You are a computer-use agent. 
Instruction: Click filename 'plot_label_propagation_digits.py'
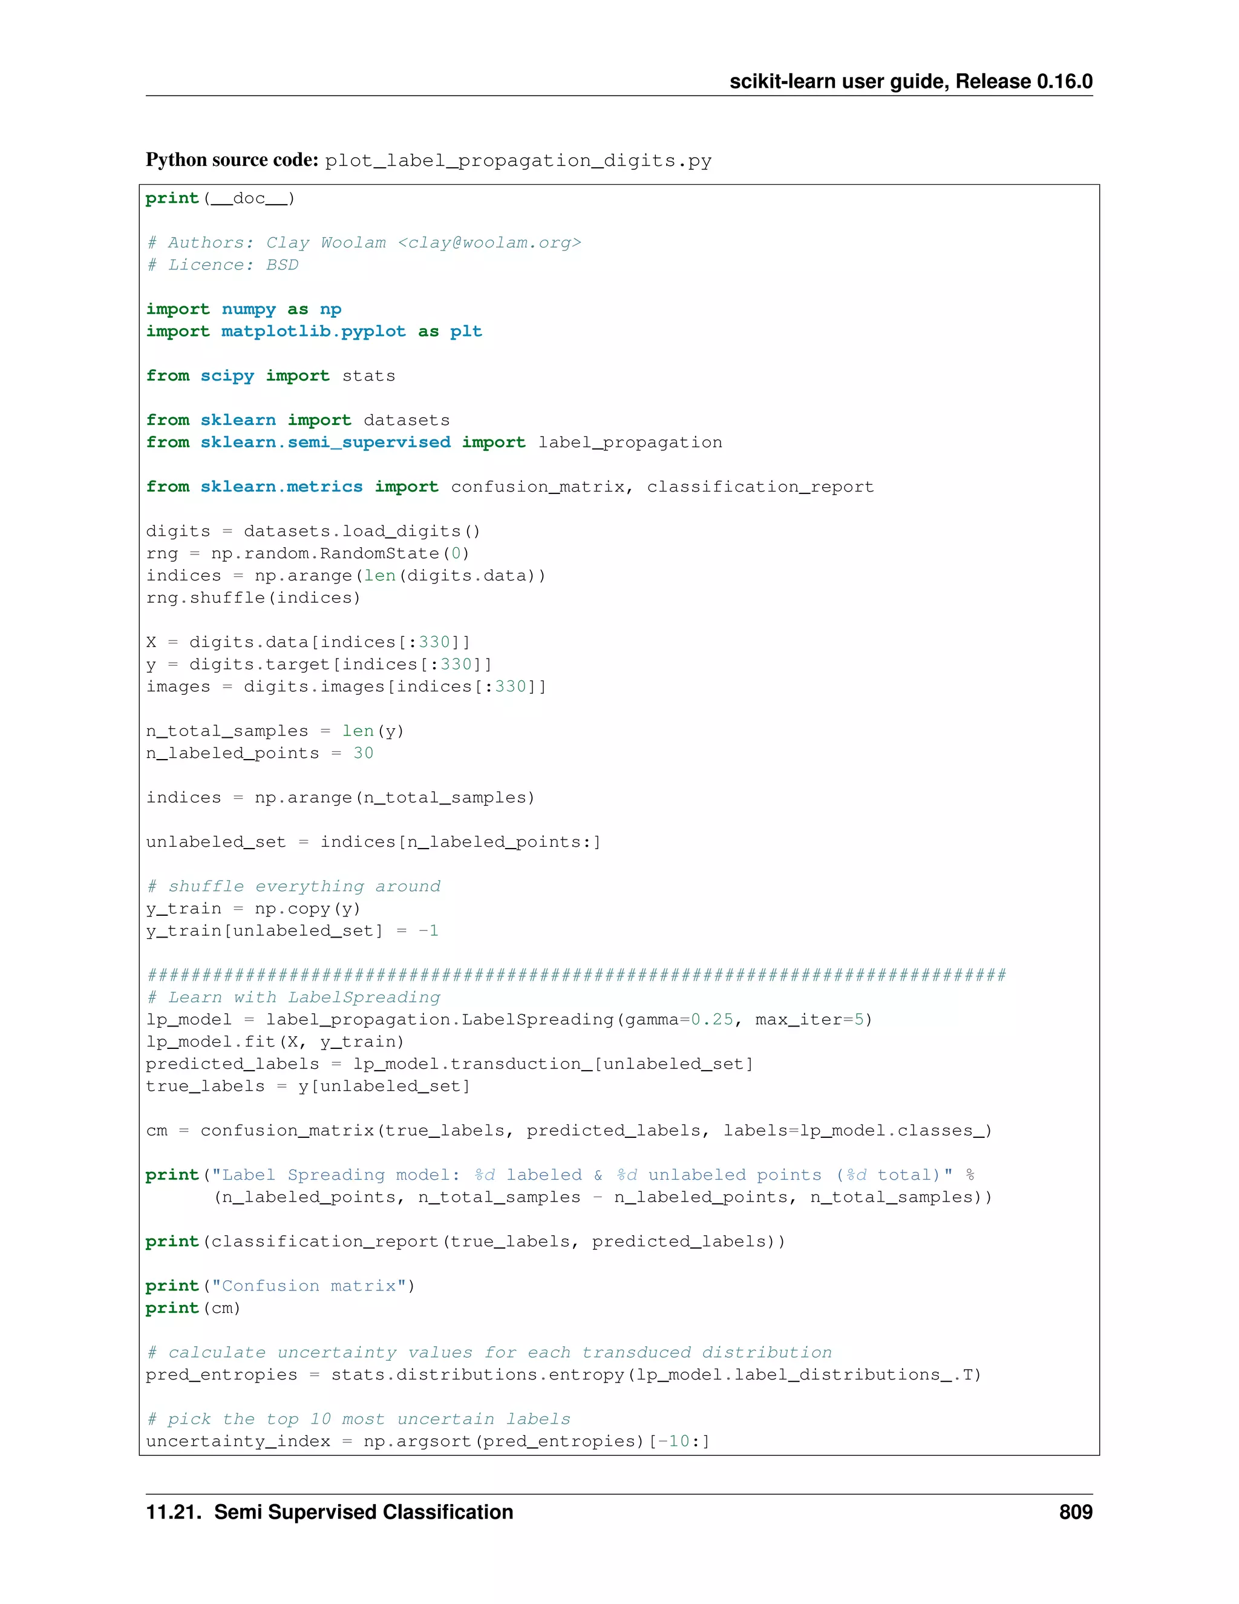pyautogui.click(x=518, y=161)
